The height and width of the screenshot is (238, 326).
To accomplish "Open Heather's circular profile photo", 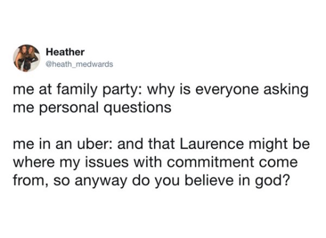I will click(x=27, y=58).
